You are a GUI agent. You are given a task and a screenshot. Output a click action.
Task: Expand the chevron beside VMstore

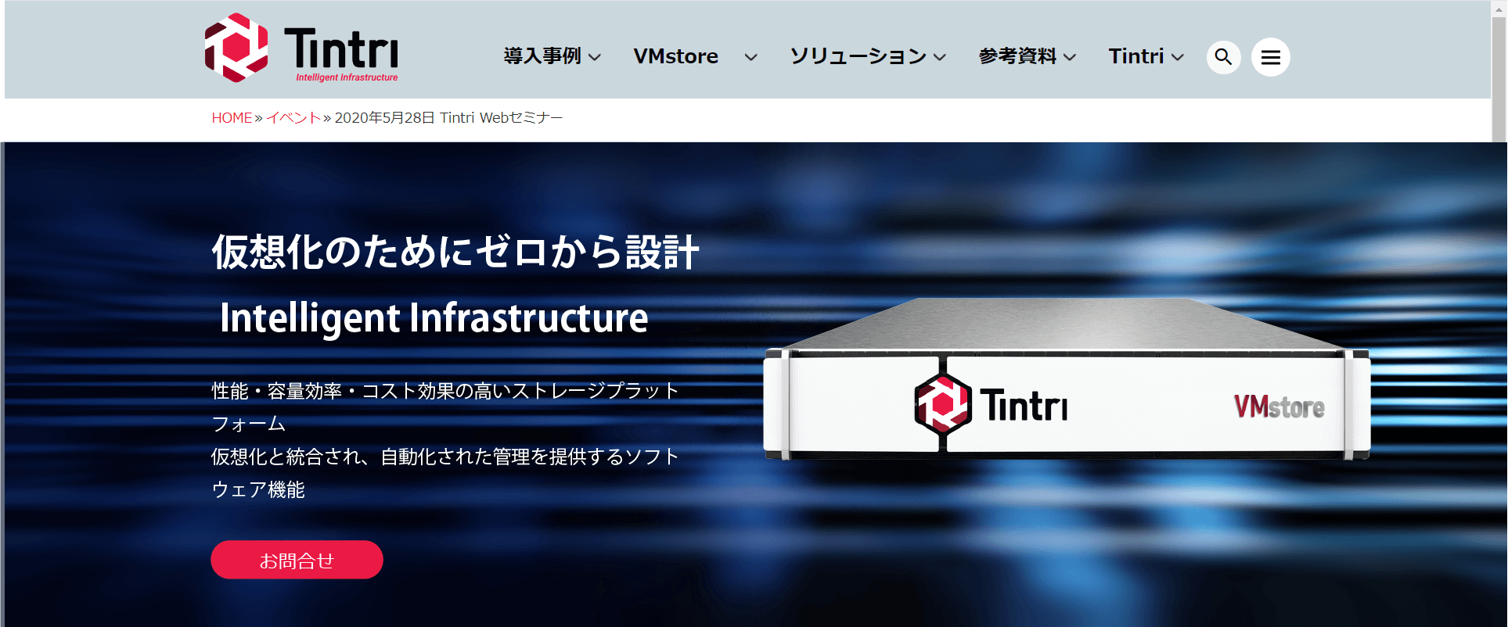click(x=750, y=57)
